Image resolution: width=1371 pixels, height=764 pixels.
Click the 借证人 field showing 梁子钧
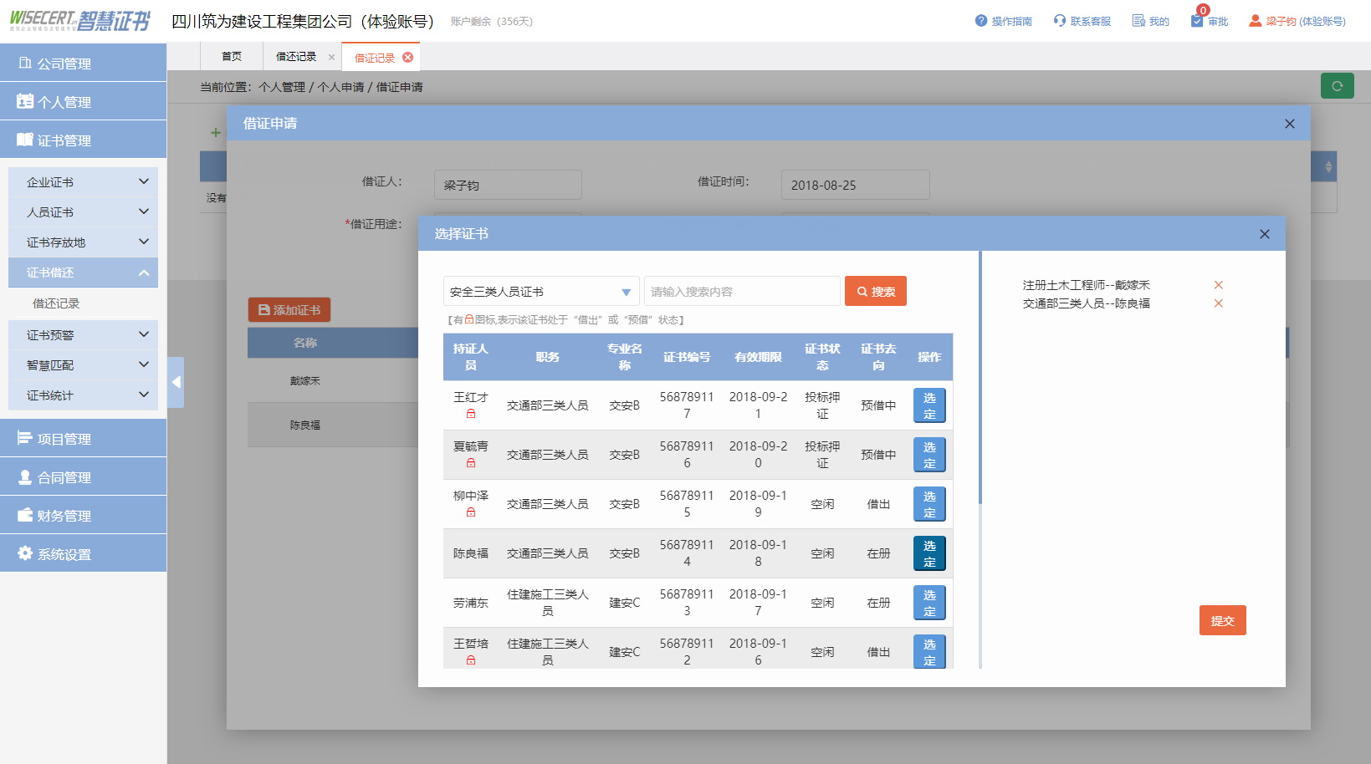click(x=508, y=185)
